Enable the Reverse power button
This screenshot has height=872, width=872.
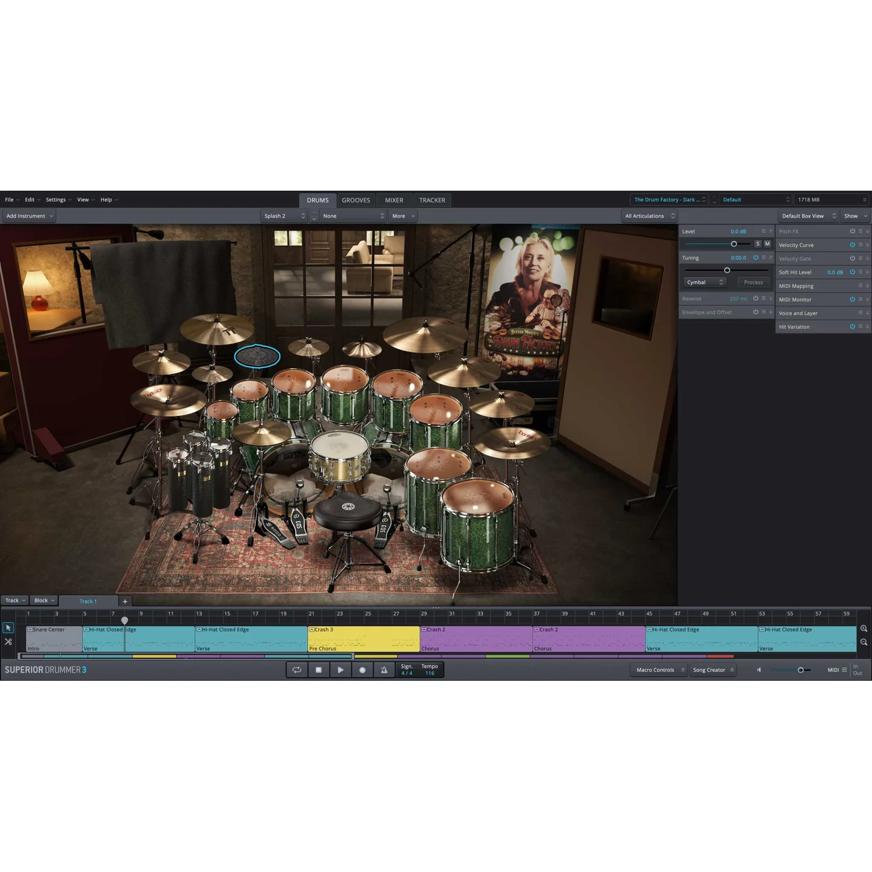[x=756, y=299]
